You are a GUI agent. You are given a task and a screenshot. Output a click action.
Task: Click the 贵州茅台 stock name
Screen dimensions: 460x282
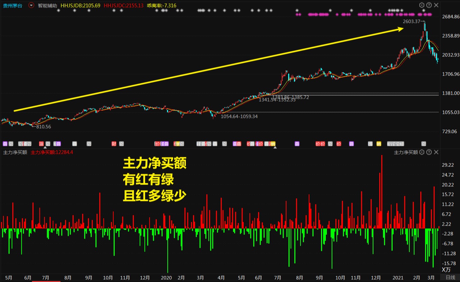coord(13,5)
